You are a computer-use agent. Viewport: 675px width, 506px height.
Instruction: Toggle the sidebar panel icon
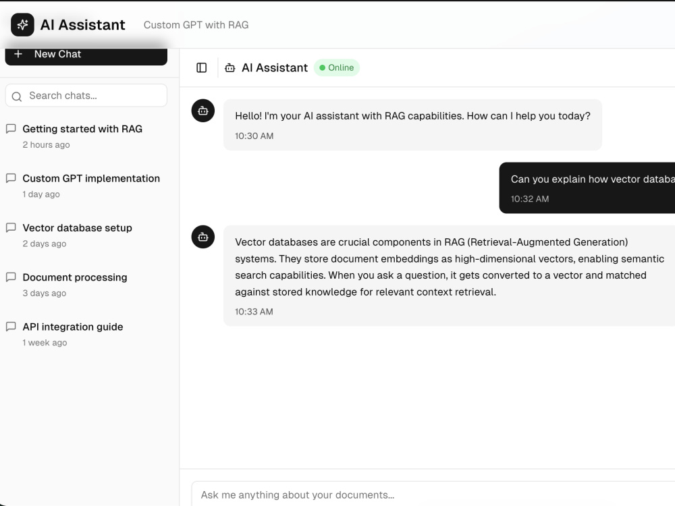[201, 67]
